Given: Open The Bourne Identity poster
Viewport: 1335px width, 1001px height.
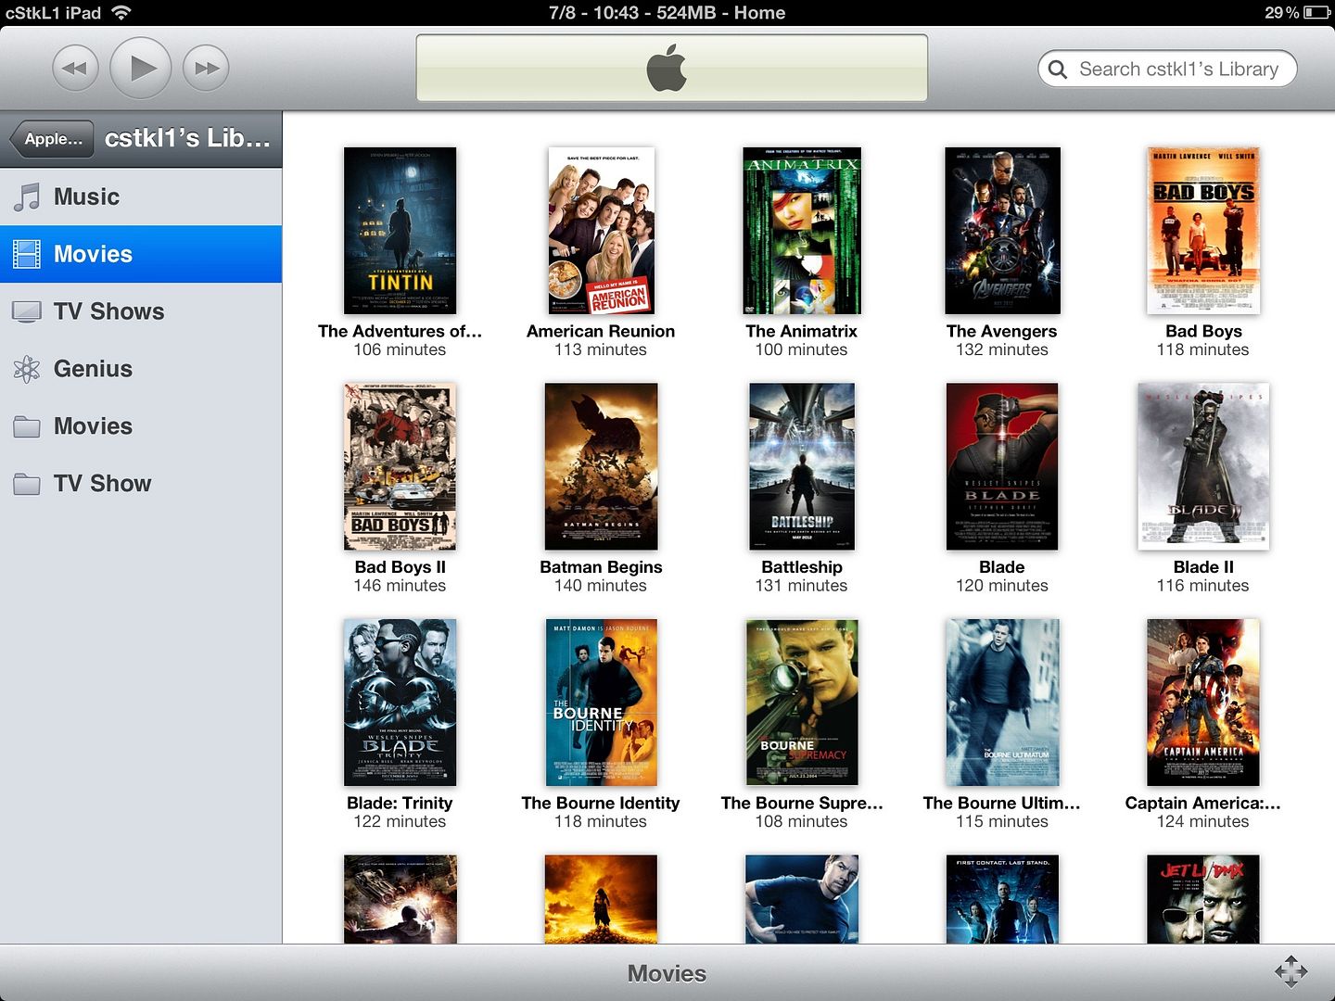Looking at the screenshot, I should click(x=601, y=703).
